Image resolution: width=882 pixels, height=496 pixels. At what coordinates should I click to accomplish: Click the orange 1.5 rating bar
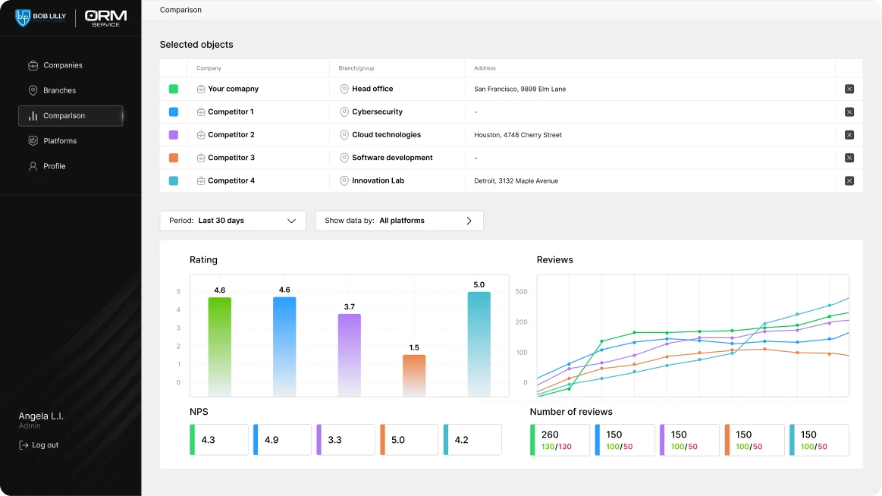click(414, 375)
